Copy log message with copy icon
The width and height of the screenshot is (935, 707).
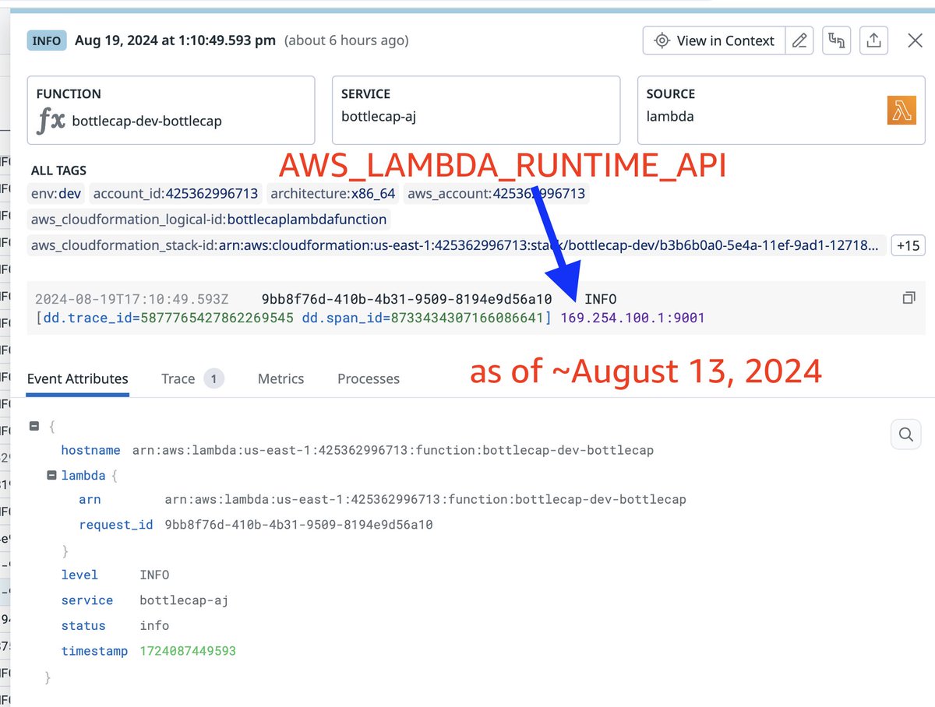pos(909,298)
